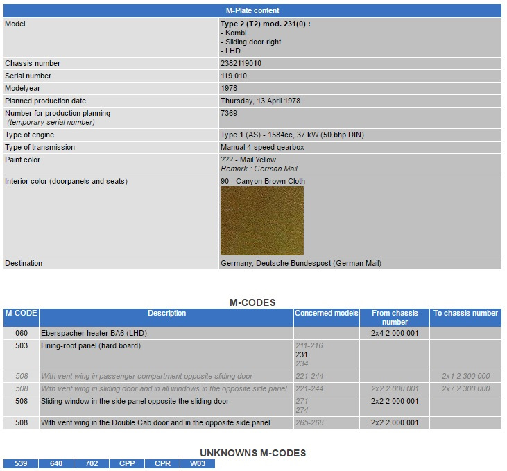Click the UNKNOWNS M-CODES heading
The height and width of the screenshot is (471, 507).
click(253, 453)
